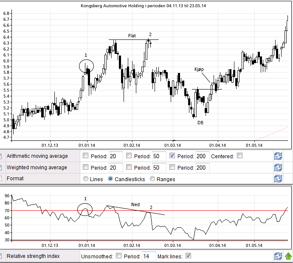Check the Unsmoothed RSI option
This screenshot has height=263, width=293.
tap(119, 256)
